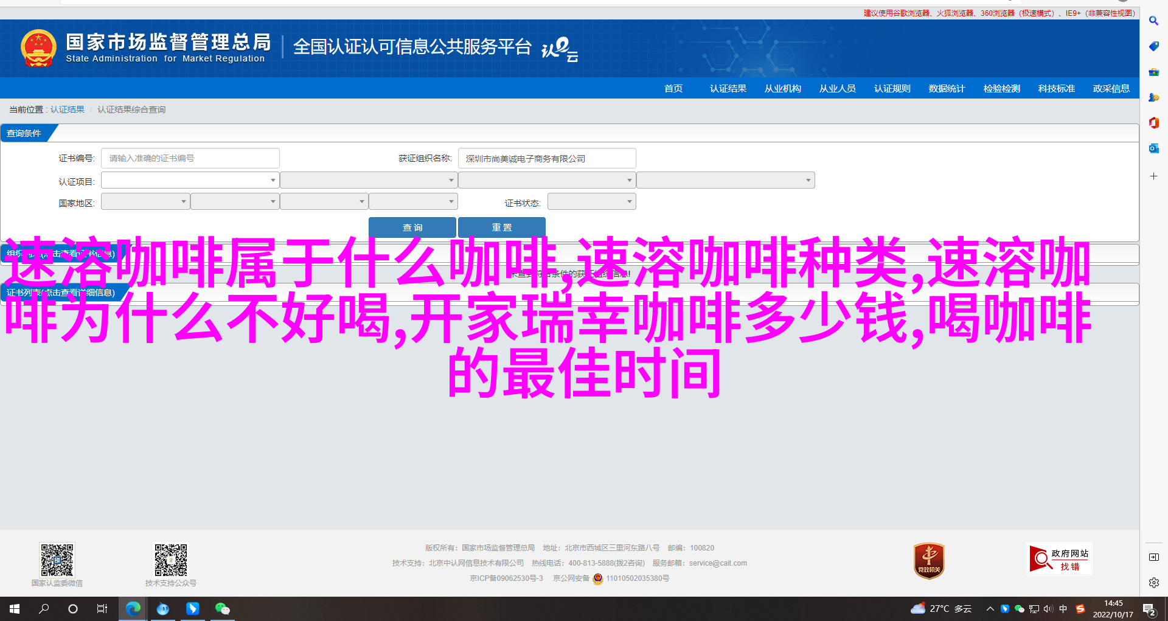The height and width of the screenshot is (621, 1168).
Task: Open WeChat from the taskbar
Action: 222,609
